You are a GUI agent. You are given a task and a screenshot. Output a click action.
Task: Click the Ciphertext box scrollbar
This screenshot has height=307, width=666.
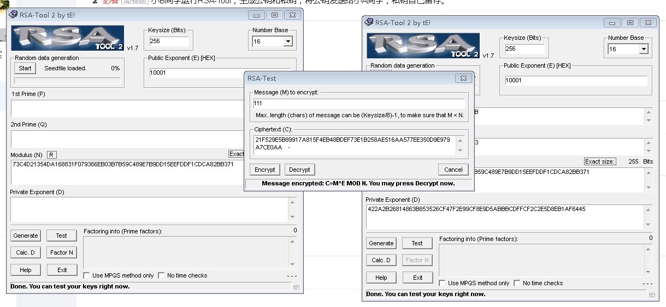pyautogui.click(x=460, y=145)
